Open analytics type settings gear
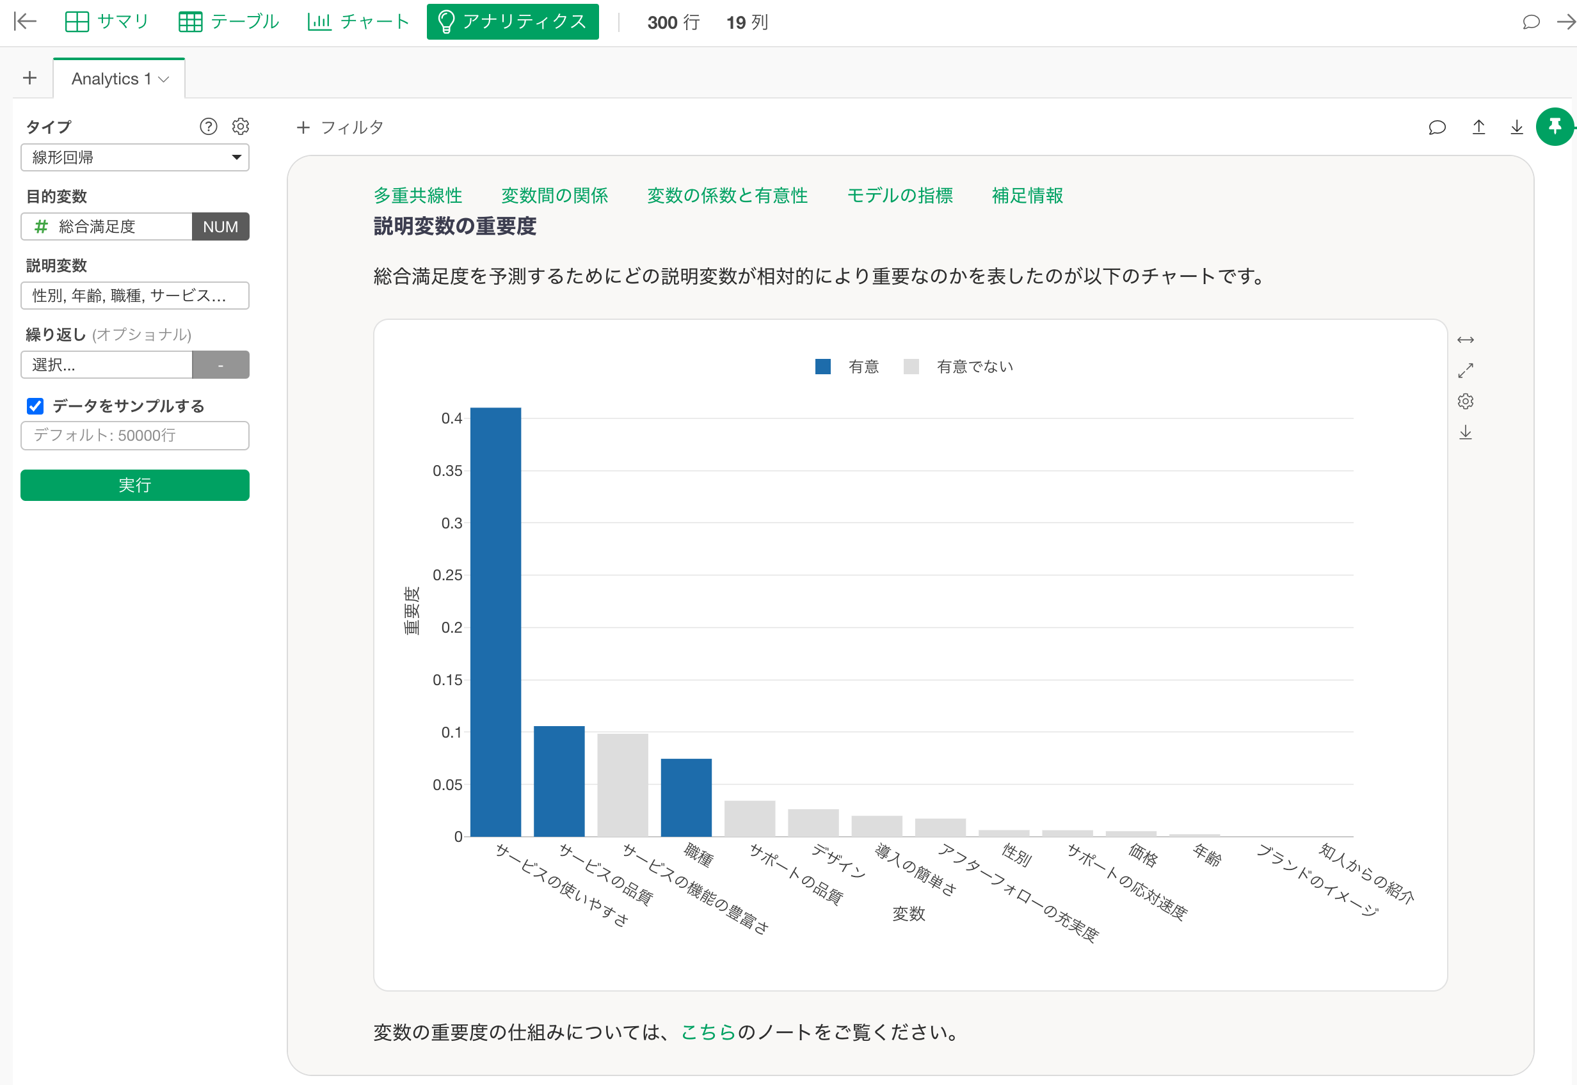 pos(241,127)
